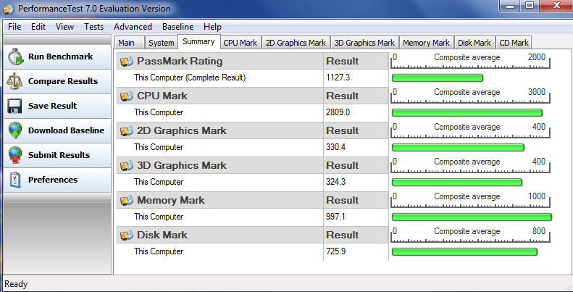
Task: Click the Compare Results scales icon
Action: point(15,81)
